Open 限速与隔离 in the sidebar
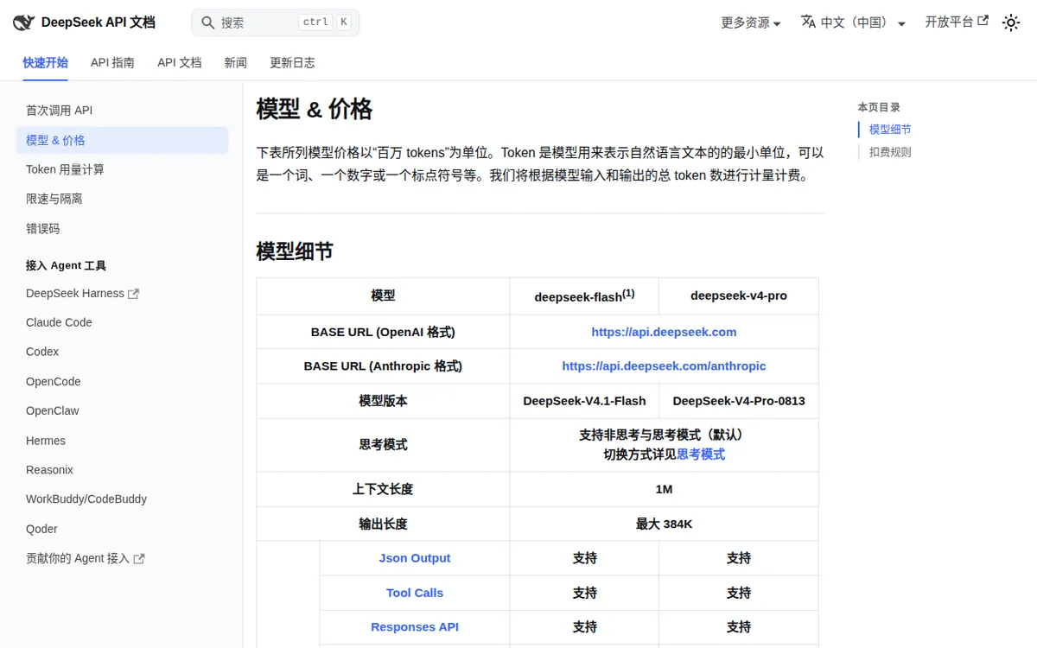 [x=122, y=199]
